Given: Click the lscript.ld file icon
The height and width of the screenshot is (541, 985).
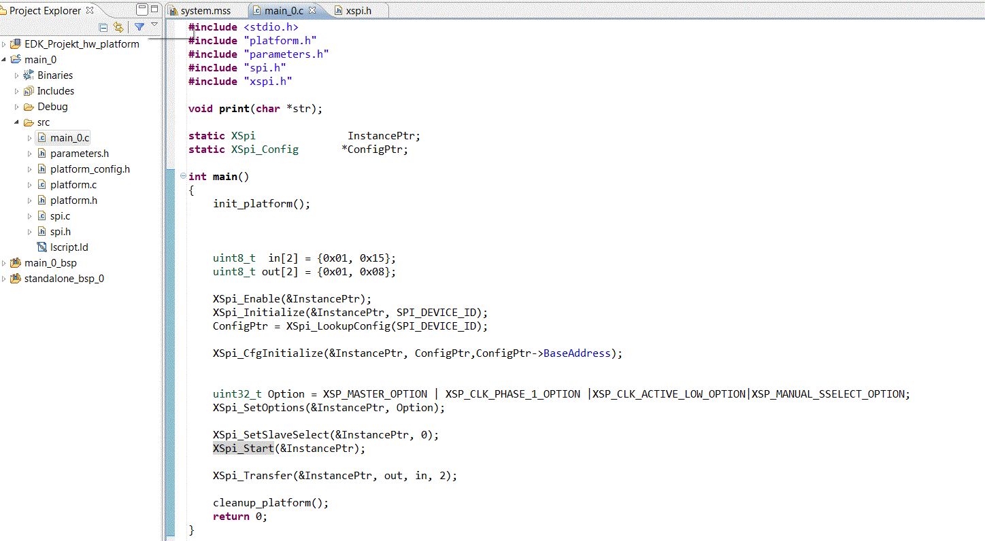Looking at the screenshot, I should [41, 247].
